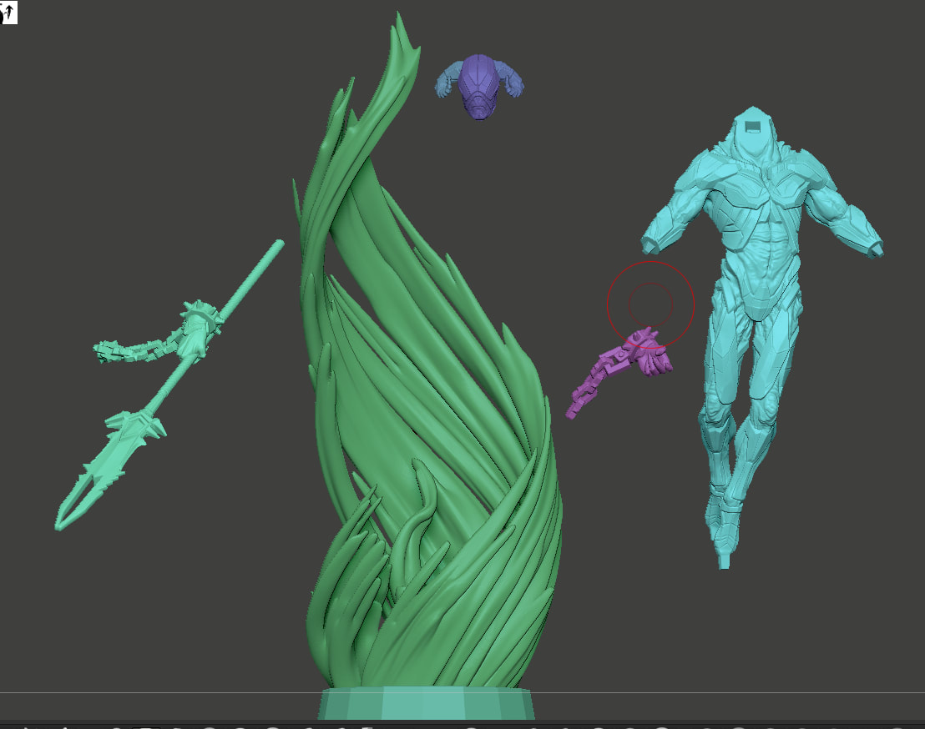Screen dimensions: 925x729
Task: Click the round pedestal under the flame sculpt
Action: pos(427,703)
